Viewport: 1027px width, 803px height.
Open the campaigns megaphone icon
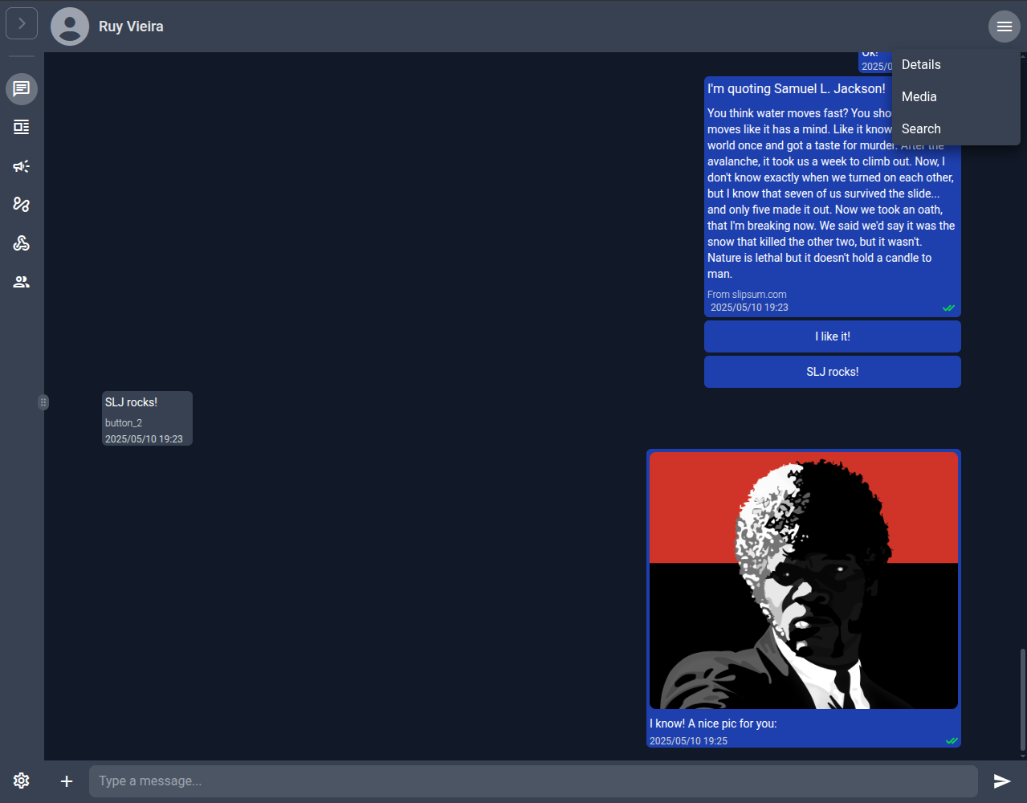click(x=22, y=166)
